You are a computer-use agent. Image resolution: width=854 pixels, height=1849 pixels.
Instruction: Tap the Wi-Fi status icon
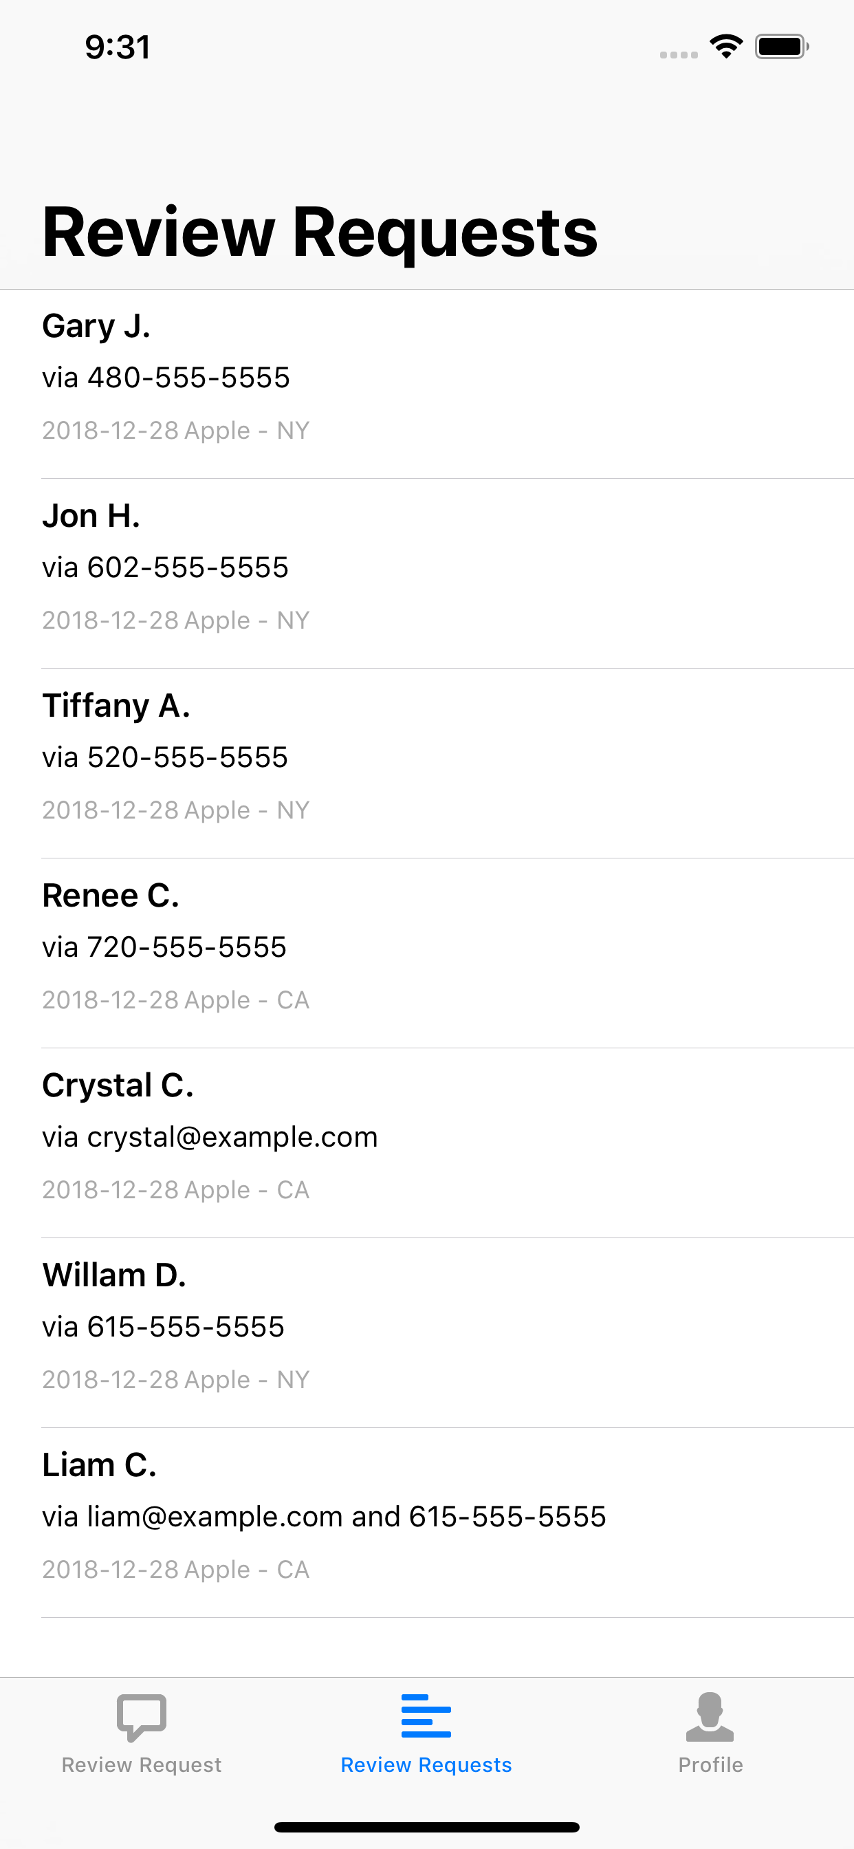pyautogui.click(x=725, y=47)
